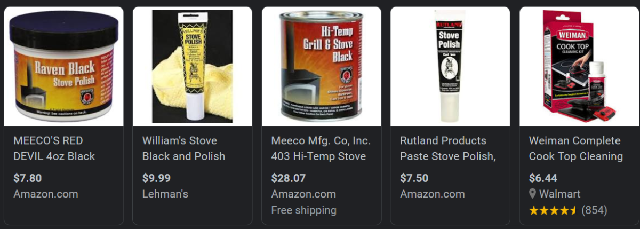Select the Lehman's seller name
Image resolution: width=640 pixels, height=229 pixels.
165,194
